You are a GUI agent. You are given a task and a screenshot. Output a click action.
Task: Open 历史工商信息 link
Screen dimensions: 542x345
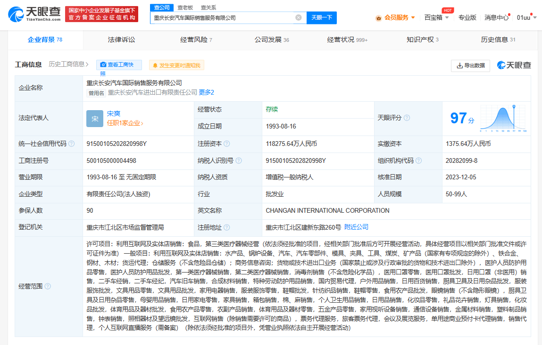coord(68,64)
